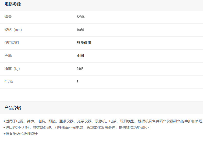This screenshot has height=144, width=203.
Task: Click the diamond bullet before 特有旋转式旋帽设计
Action: click(x=4, y=134)
